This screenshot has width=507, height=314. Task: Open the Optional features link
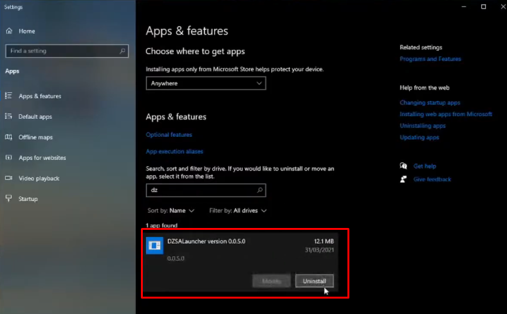coord(169,135)
